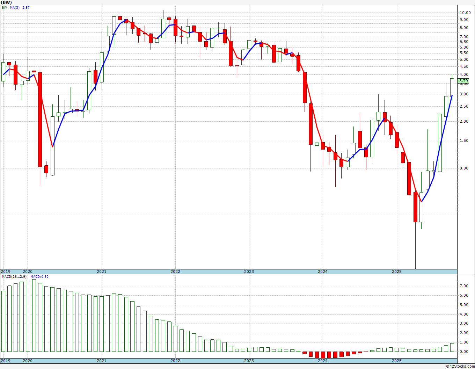Select 2022 on the MACD panel time axis
Image resolution: width=475 pixels, height=369 pixels.
click(x=175, y=361)
